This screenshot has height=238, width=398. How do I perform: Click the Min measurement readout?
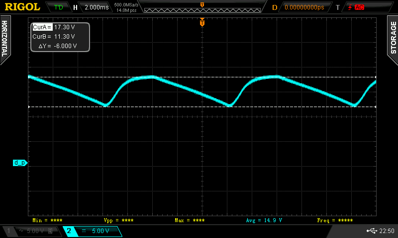click(x=47, y=220)
